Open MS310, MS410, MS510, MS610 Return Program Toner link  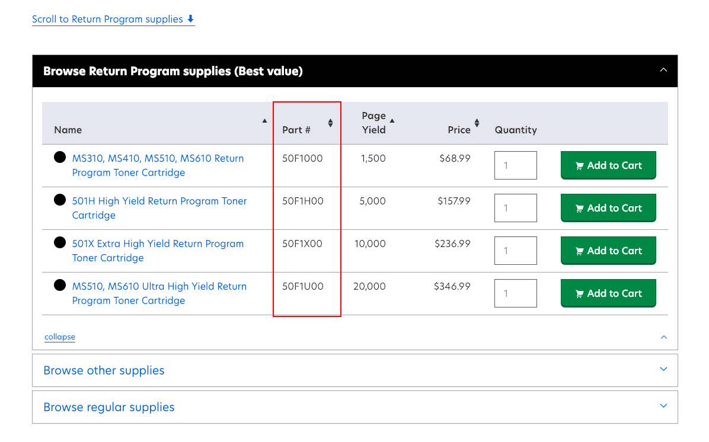pyautogui.click(x=158, y=165)
